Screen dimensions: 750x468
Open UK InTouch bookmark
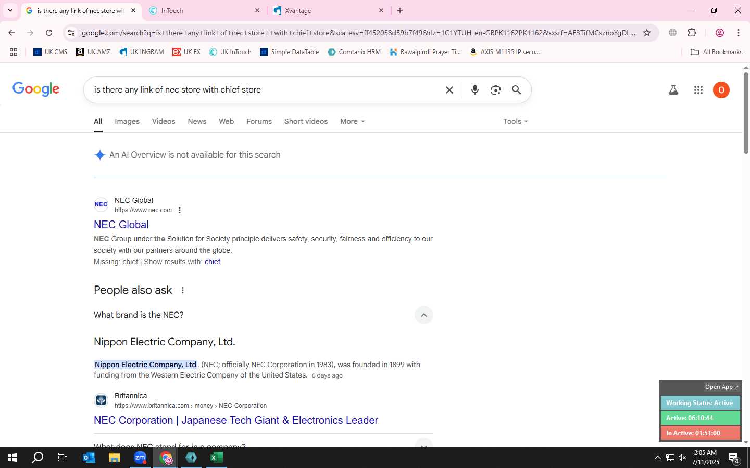pyautogui.click(x=230, y=52)
